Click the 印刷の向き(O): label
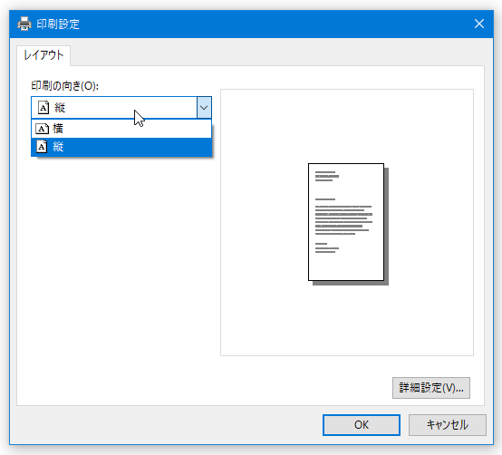Image resolution: width=502 pixels, height=455 pixels. (x=65, y=86)
